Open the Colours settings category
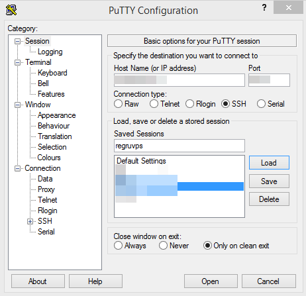This screenshot has height=296, width=306. pos(49,158)
